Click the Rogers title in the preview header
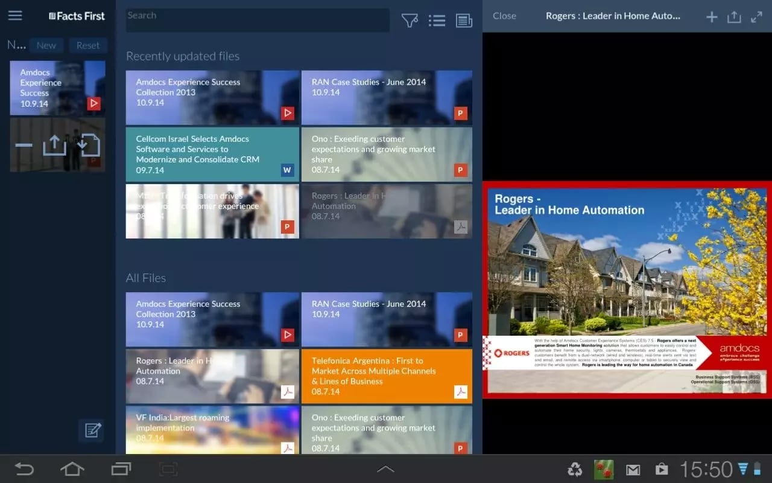 point(613,16)
